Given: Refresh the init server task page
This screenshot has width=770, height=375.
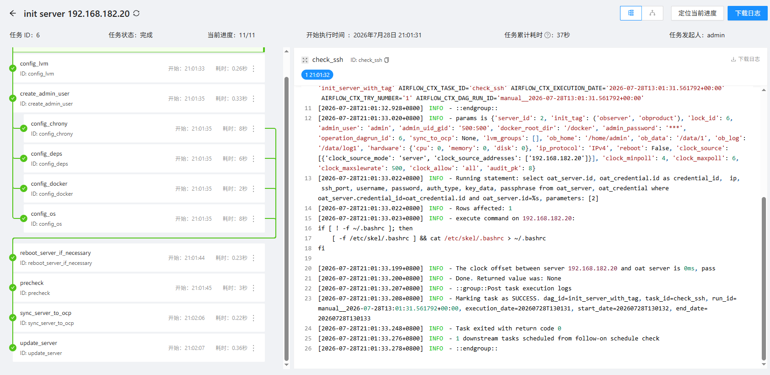Looking at the screenshot, I should [x=136, y=14].
